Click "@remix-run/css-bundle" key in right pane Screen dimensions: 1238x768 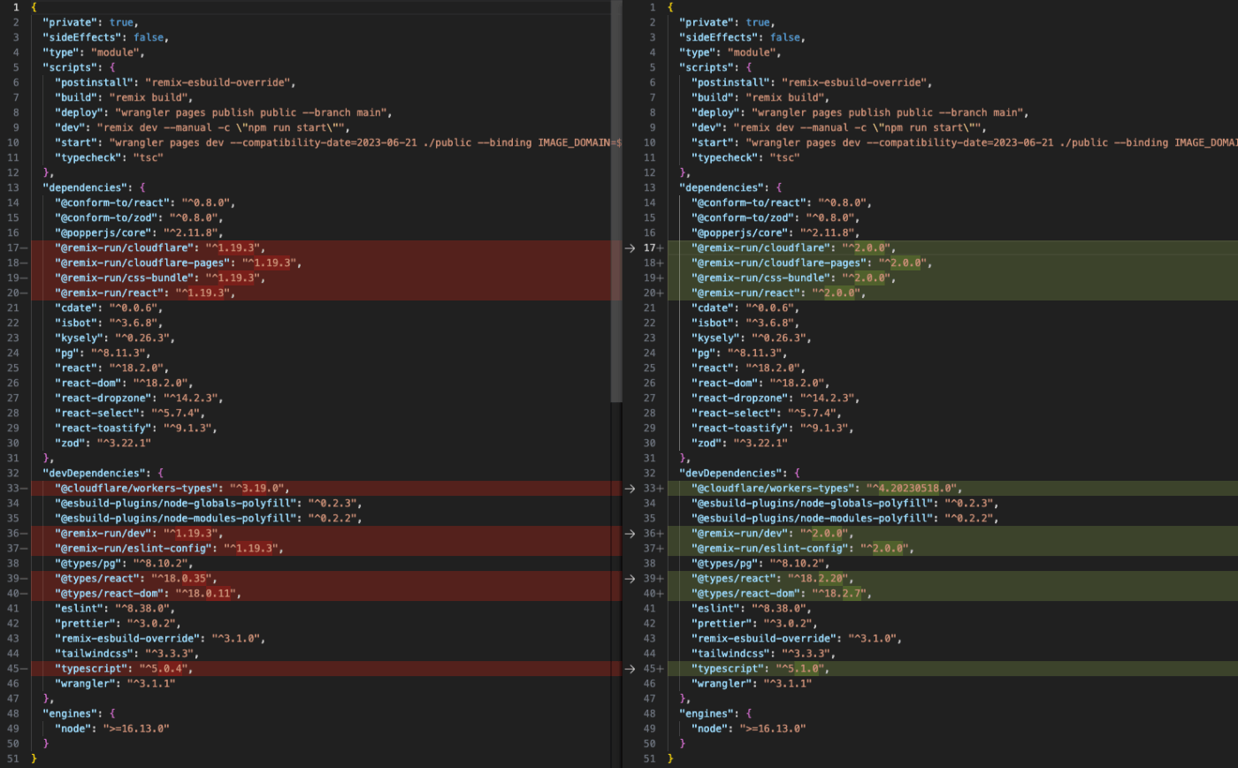(760, 278)
